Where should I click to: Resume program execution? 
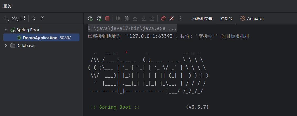[x=118, y=18]
